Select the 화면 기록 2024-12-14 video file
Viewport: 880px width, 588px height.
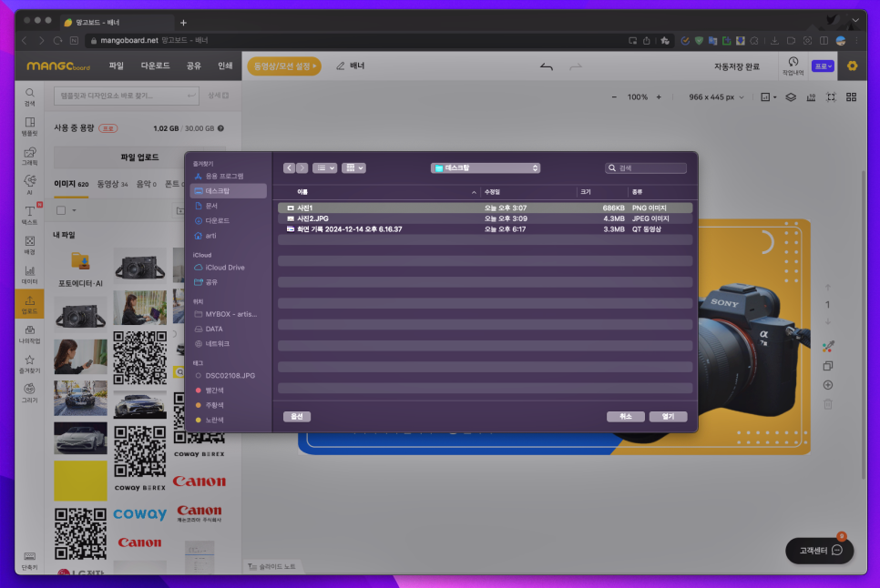(x=485, y=229)
